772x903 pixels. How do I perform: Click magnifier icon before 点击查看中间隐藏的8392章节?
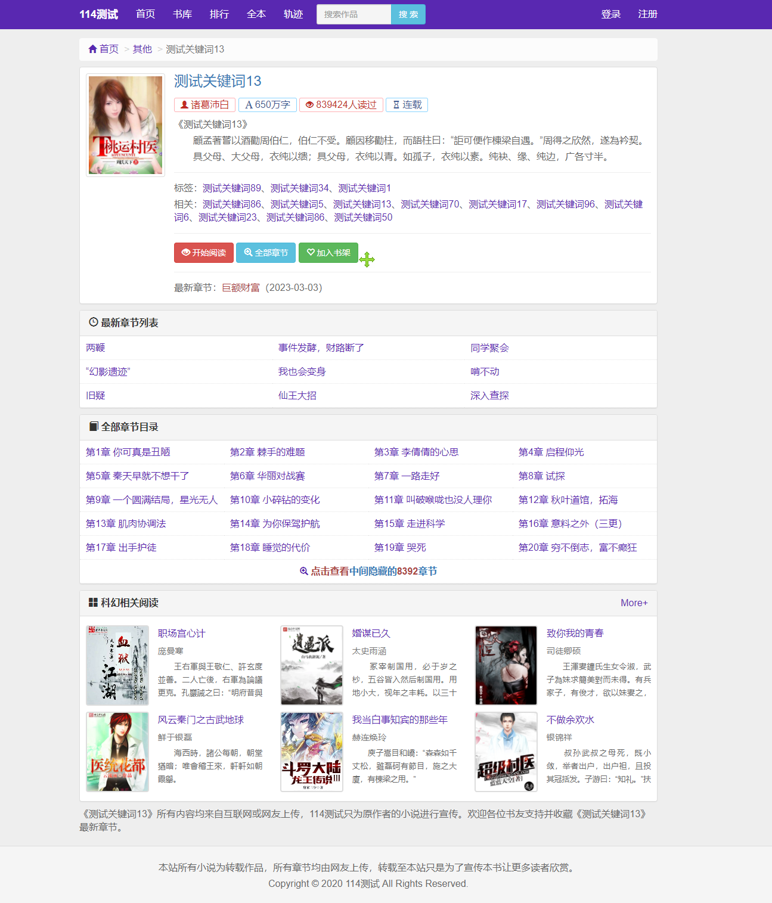303,571
